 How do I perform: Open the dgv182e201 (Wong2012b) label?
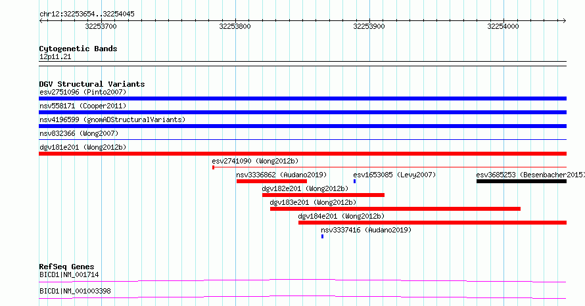pos(305,188)
